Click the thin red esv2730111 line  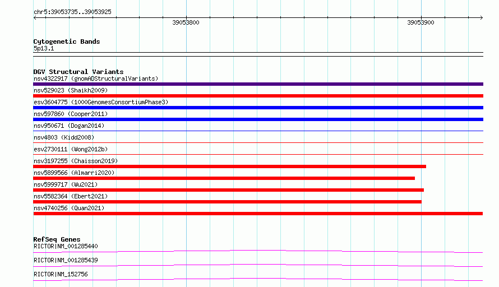click(x=258, y=154)
